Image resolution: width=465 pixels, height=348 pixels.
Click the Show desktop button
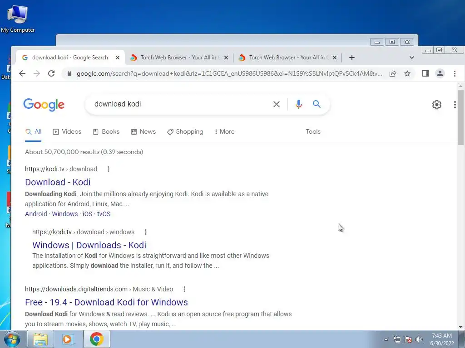[462, 339]
